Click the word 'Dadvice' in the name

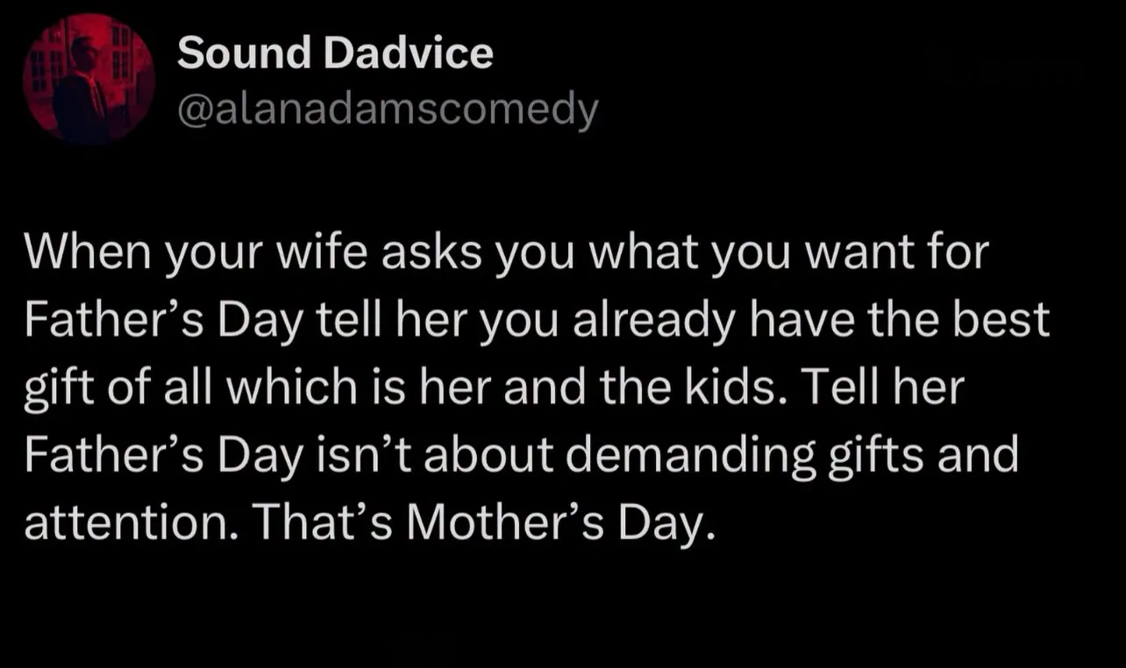coord(408,54)
